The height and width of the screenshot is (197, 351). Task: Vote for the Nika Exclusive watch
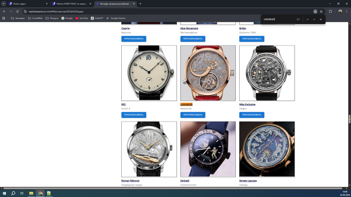coord(252,115)
